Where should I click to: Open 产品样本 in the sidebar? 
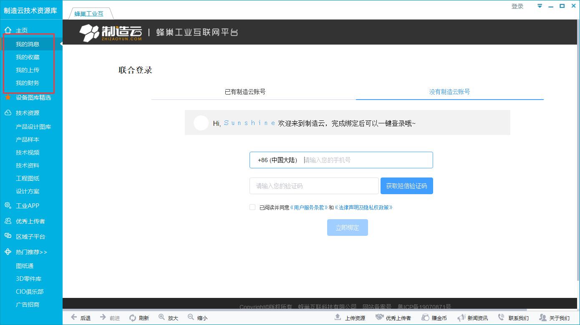coord(28,140)
